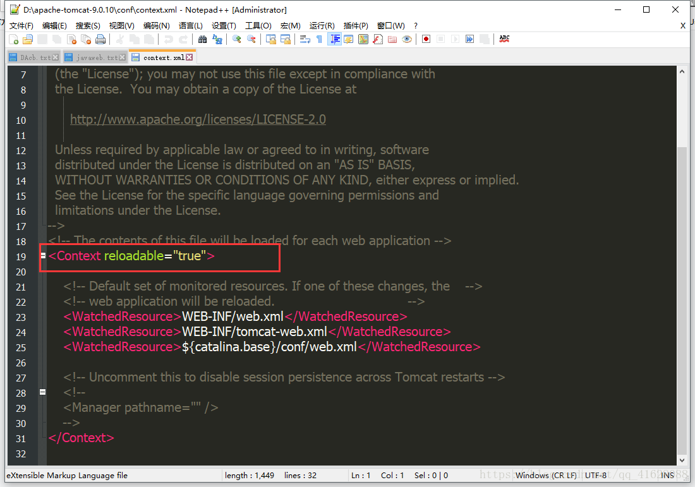
Task: Click the vertical scrollbar down arrow
Action: (682, 460)
